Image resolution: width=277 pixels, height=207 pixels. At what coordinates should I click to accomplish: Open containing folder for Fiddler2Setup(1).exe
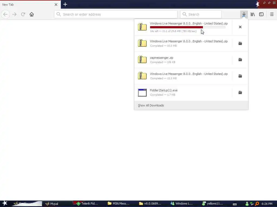click(240, 92)
